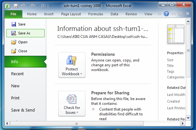The image size is (196, 130).
Task: Open the File tab
Action: (x=13, y=14)
